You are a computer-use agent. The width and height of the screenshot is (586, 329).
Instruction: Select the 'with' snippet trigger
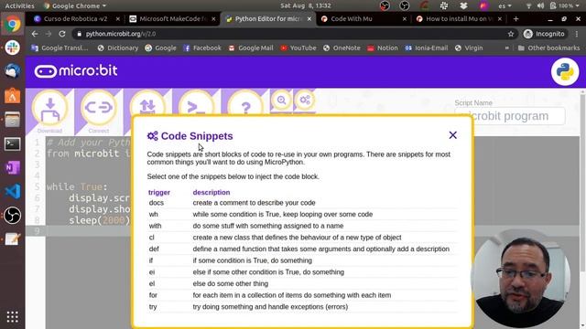click(155, 226)
